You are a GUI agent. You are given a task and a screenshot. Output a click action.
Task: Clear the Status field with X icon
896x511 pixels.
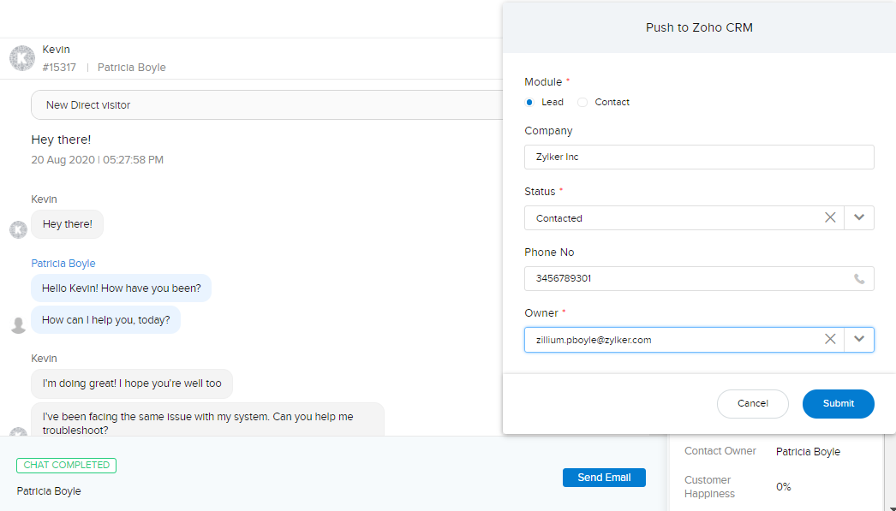coord(830,218)
